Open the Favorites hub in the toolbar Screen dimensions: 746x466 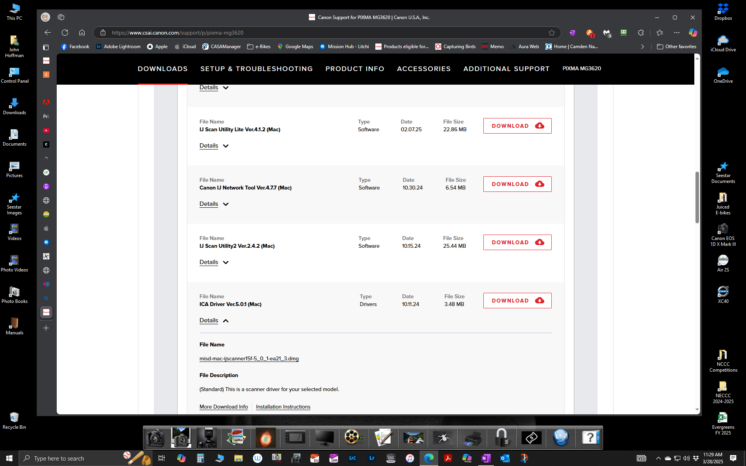click(660, 33)
